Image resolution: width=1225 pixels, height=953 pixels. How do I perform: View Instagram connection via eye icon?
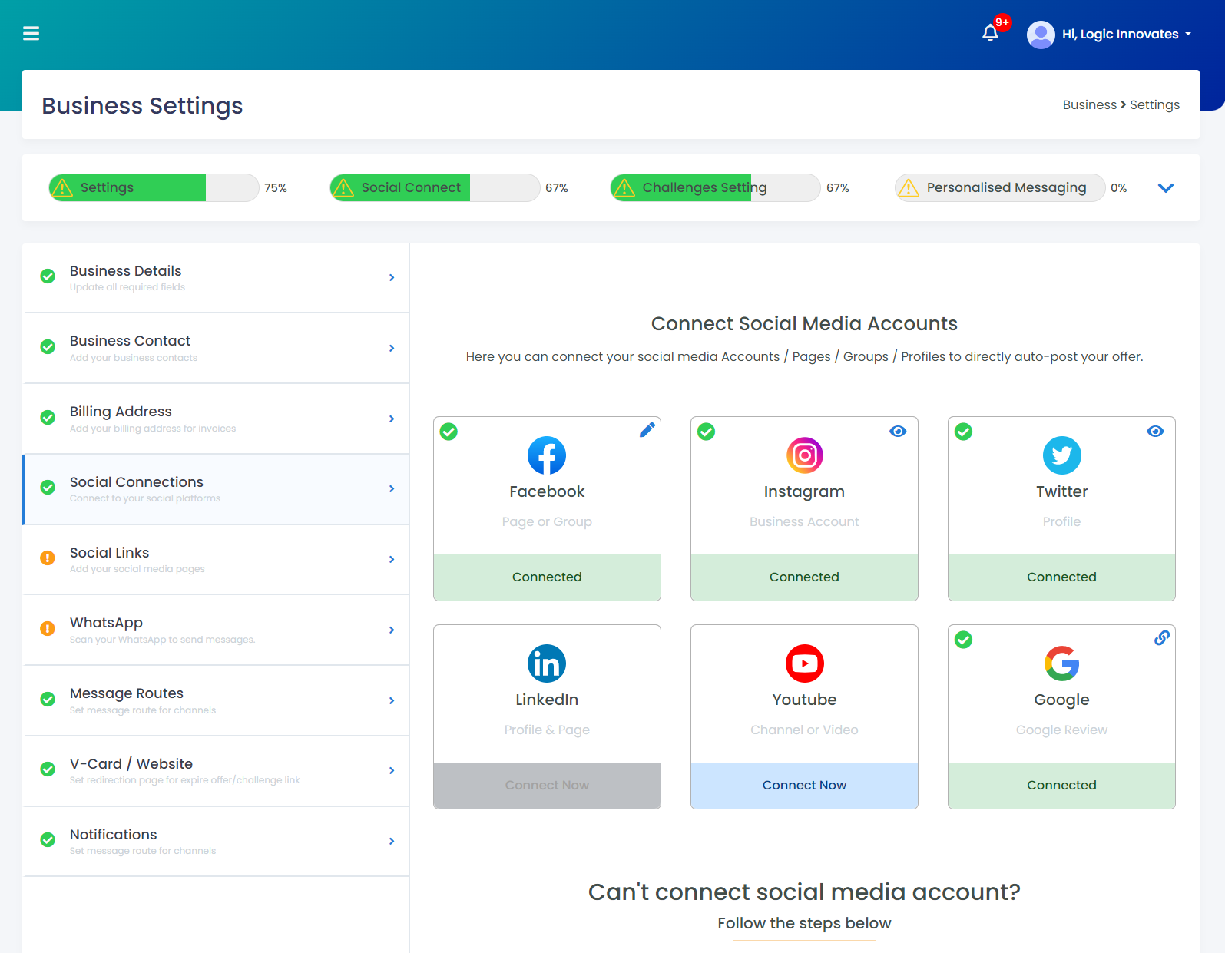tap(898, 431)
